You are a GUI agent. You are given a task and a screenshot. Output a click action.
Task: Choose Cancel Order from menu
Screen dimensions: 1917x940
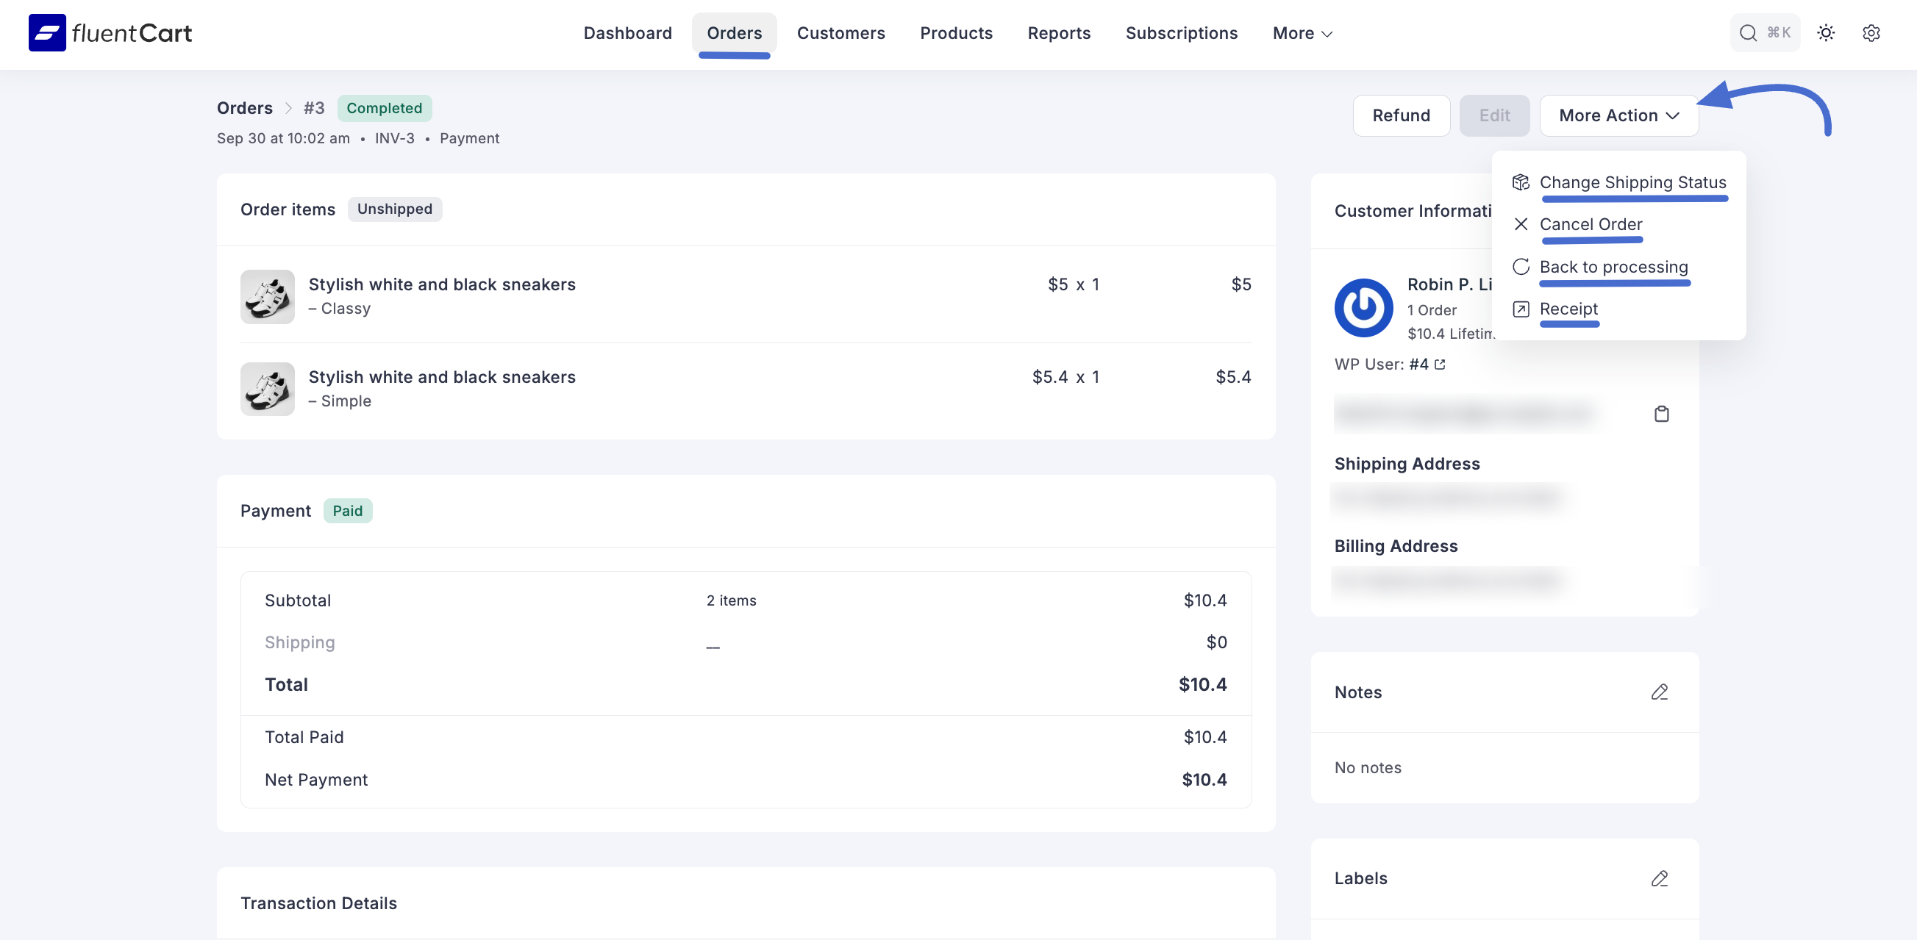pos(1591,224)
